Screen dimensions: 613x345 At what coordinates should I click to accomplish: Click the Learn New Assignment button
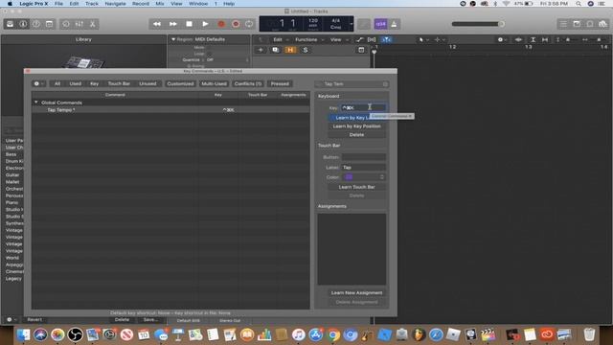click(x=356, y=293)
